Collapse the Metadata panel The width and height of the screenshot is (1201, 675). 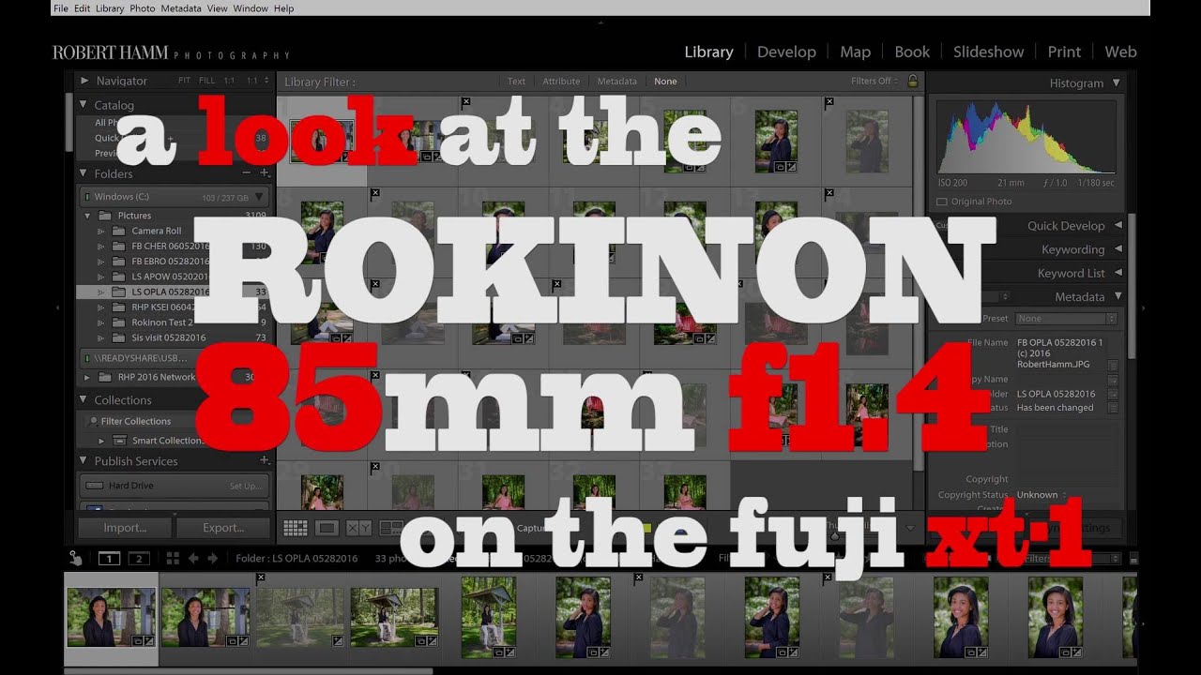(x=1117, y=297)
